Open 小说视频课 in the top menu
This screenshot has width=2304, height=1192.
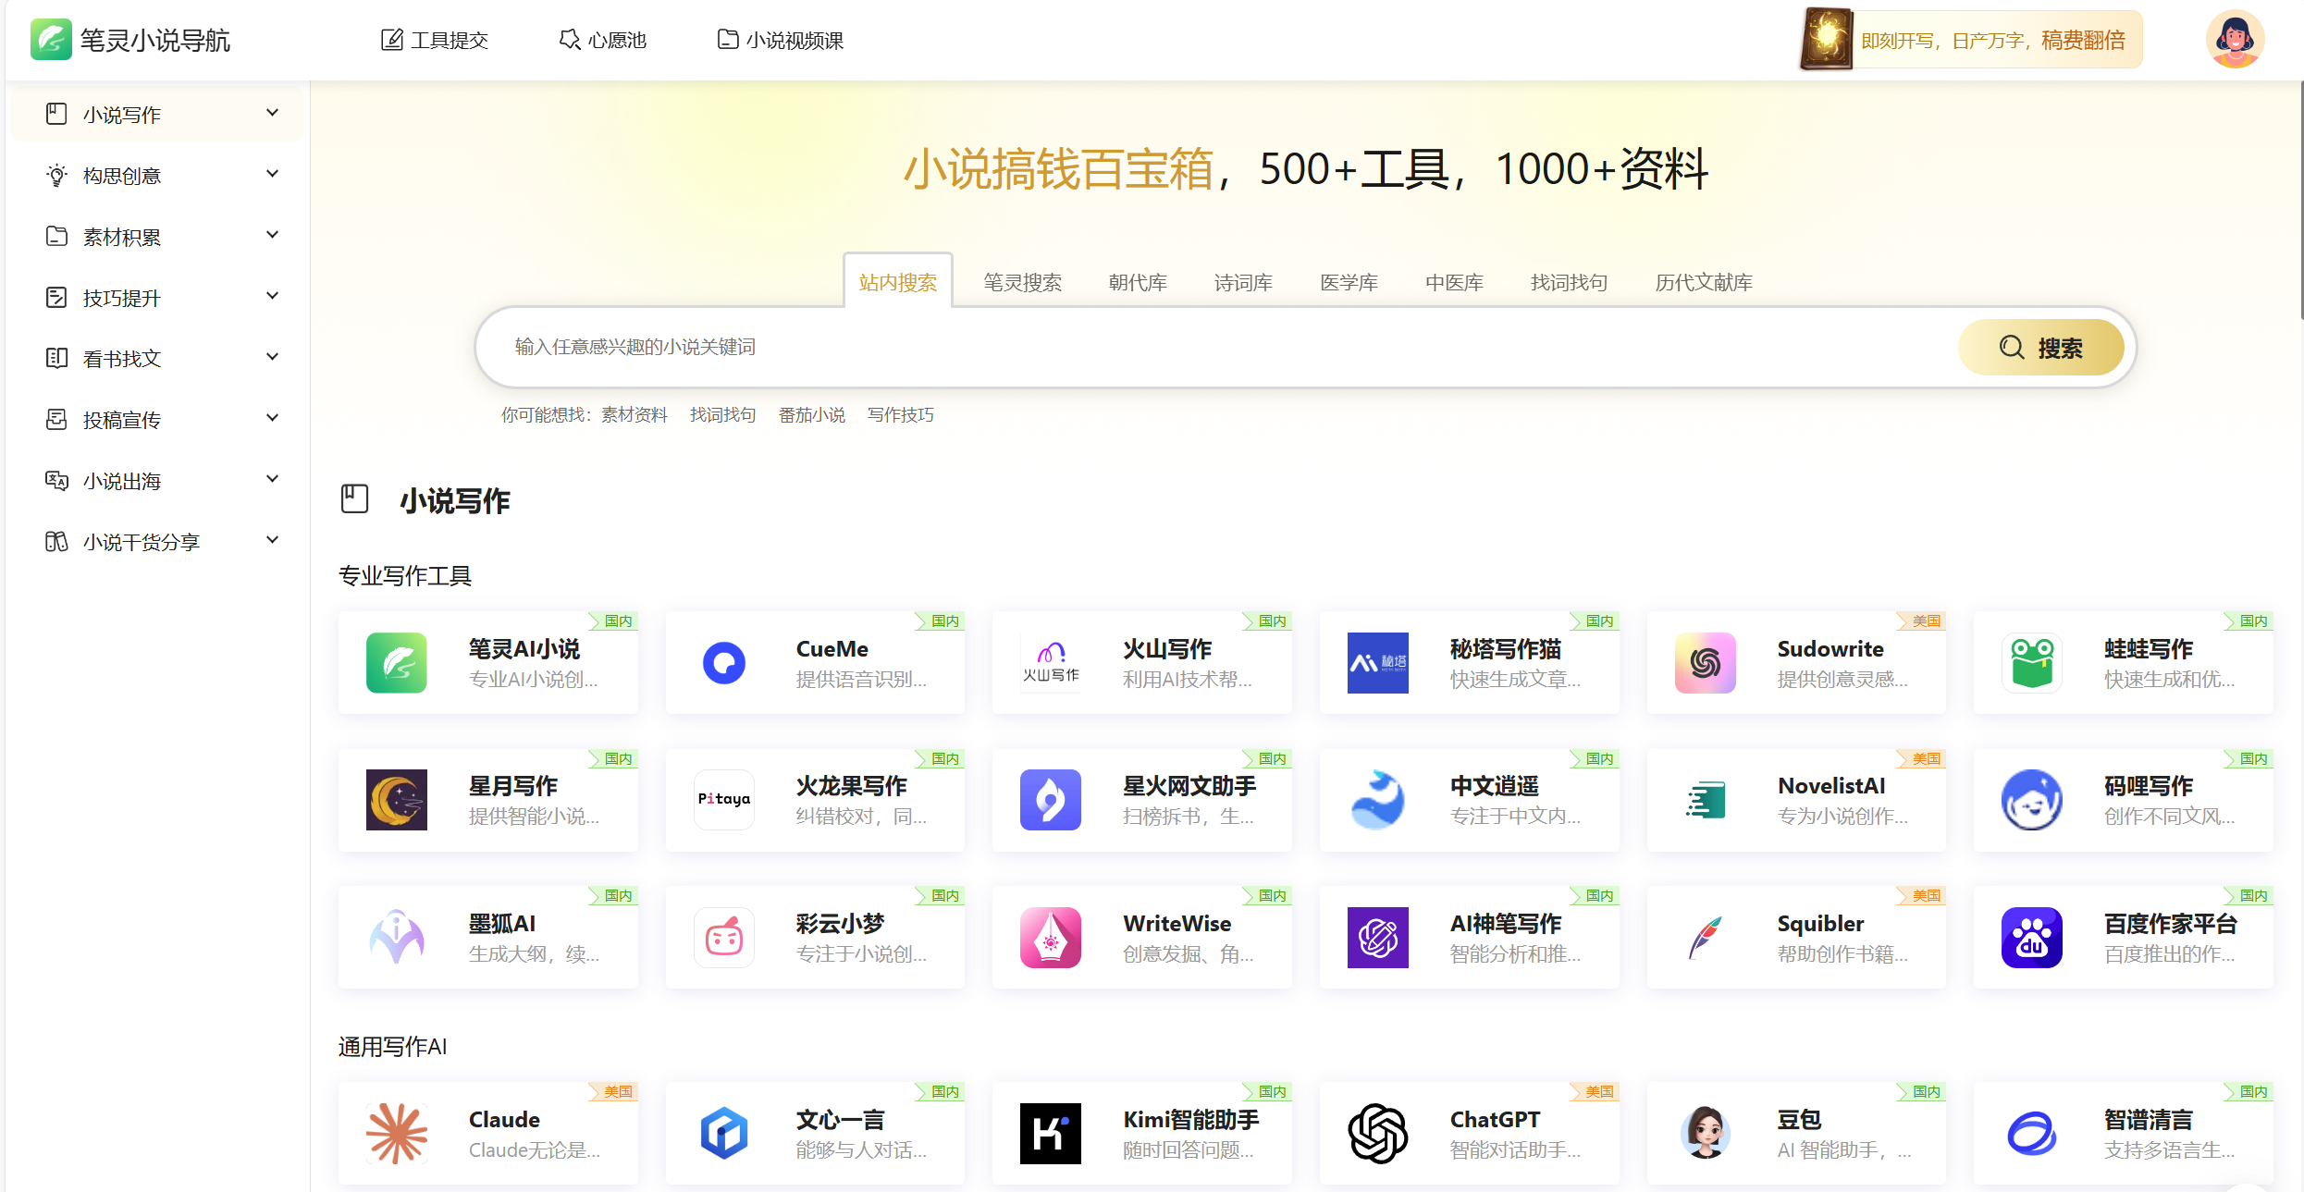781,40
